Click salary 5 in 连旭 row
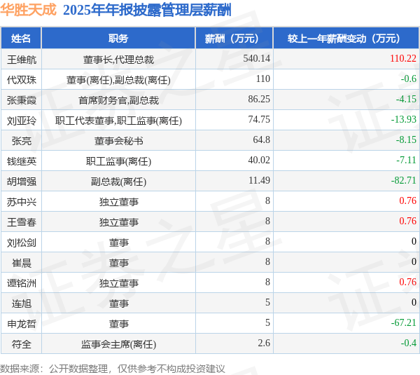The width and height of the screenshot is (420, 375). click(267, 303)
